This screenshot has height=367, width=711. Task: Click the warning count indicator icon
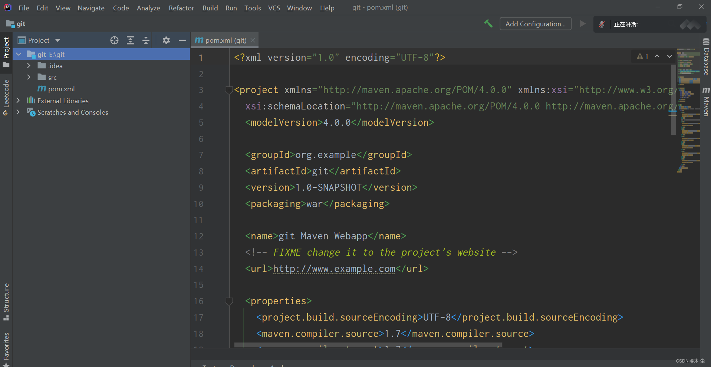(x=642, y=56)
